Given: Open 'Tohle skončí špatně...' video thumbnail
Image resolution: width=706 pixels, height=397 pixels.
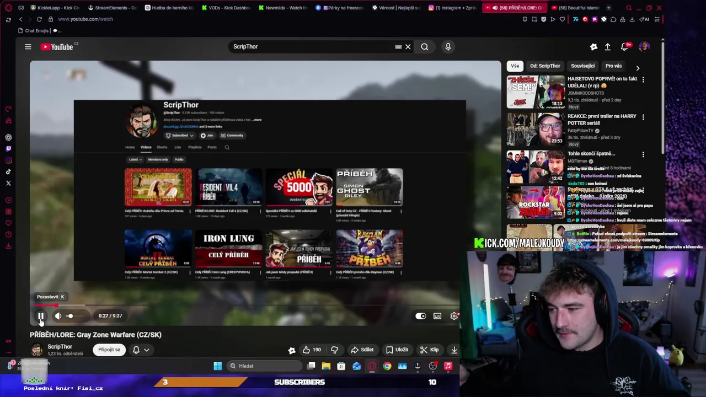Looking at the screenshot, I should (x=536, y=167).
